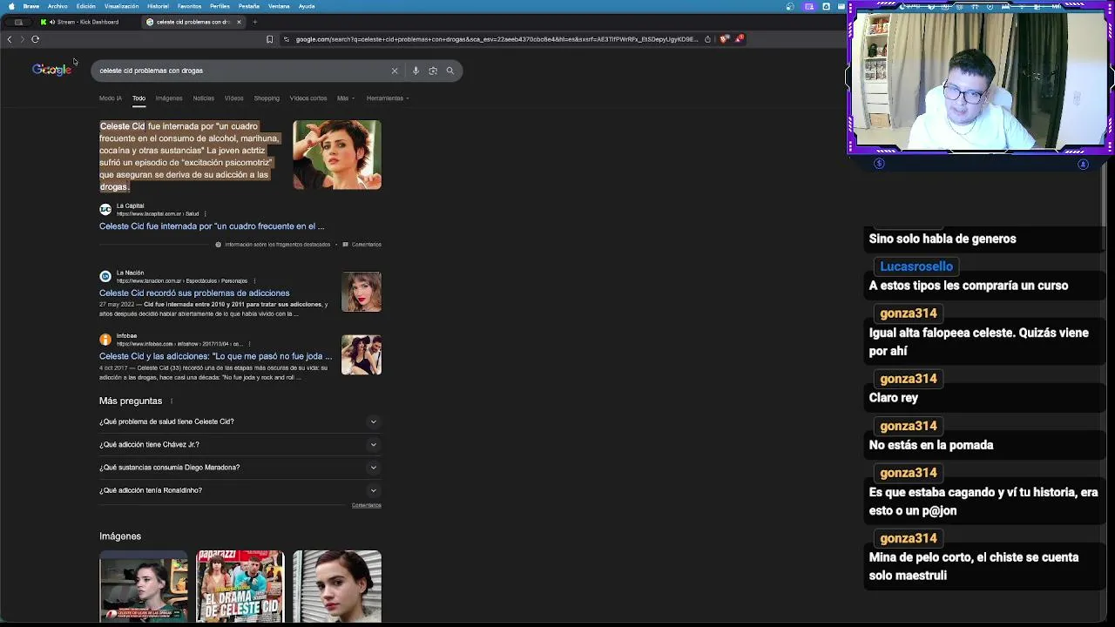Expand ¿Qué problema de salud tiene Celeste Cid?

240,421
